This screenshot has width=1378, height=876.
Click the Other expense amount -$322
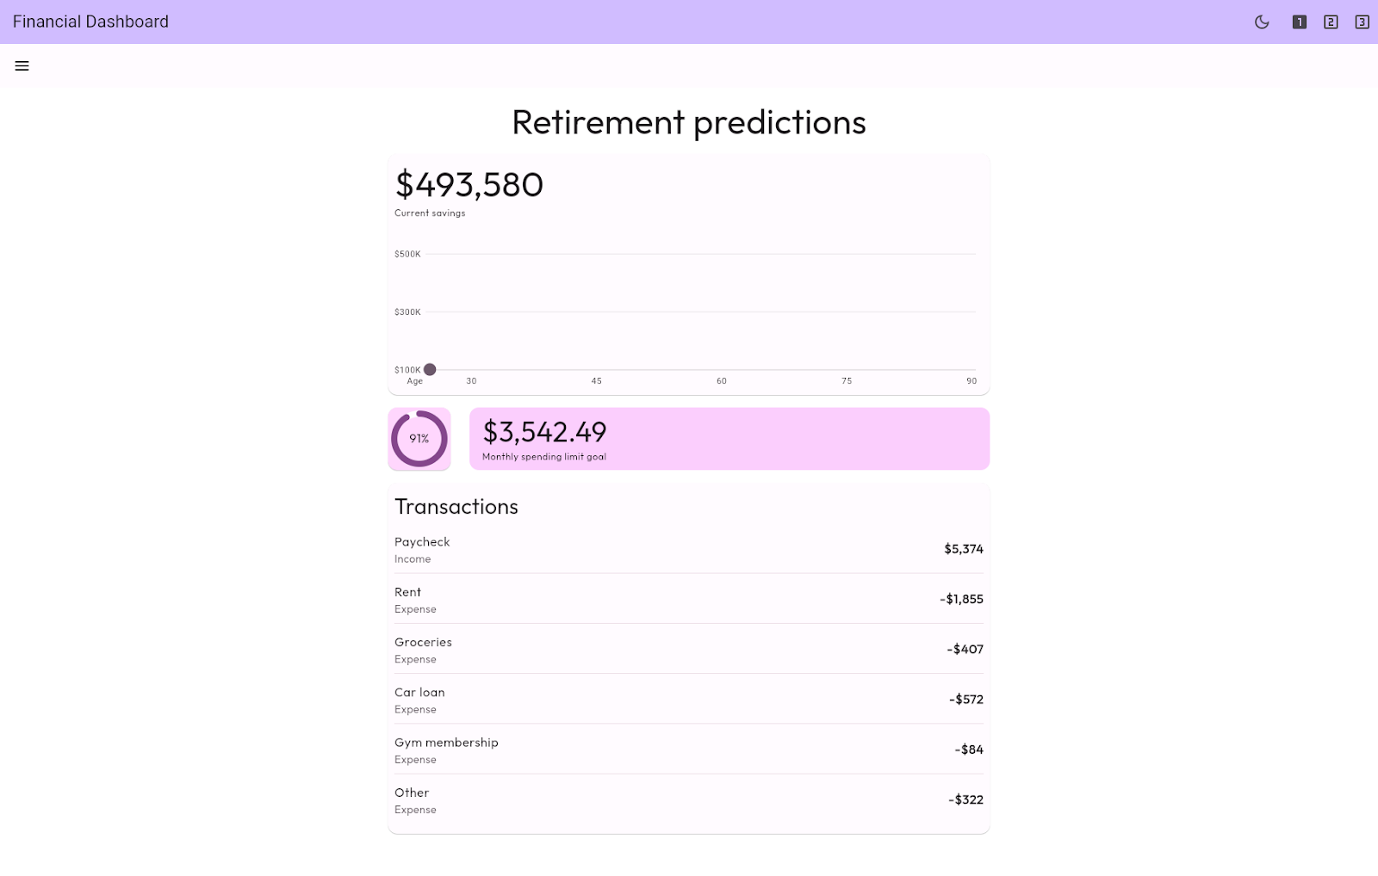tap(965, 799)
